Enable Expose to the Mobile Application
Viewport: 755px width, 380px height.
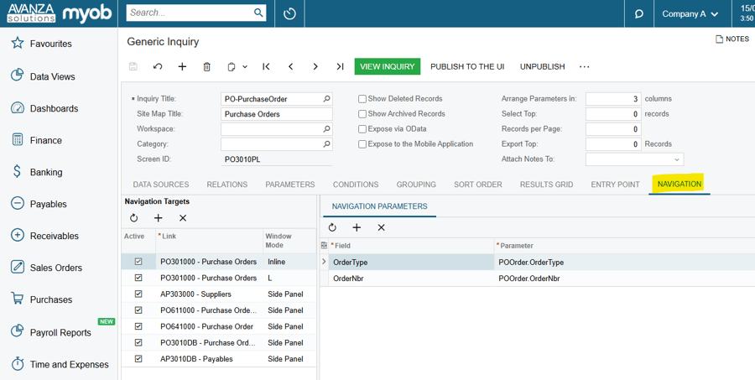click(362, 144)
